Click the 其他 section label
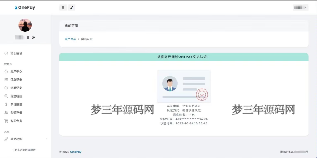317x158 pixels. [x=7, y=132]
